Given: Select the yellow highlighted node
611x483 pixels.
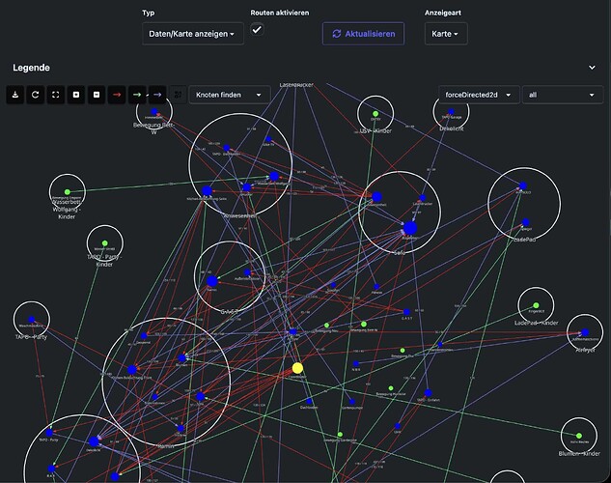Looking at the screenshot, I should pyautogui.click(x=297, y=368).
